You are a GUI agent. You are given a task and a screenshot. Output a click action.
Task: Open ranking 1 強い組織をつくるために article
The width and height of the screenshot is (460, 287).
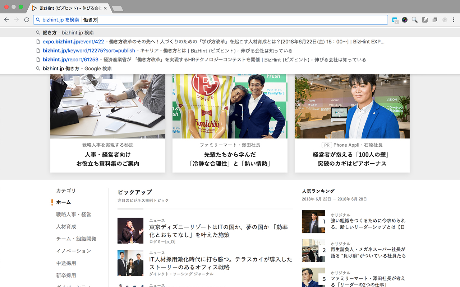368,224
